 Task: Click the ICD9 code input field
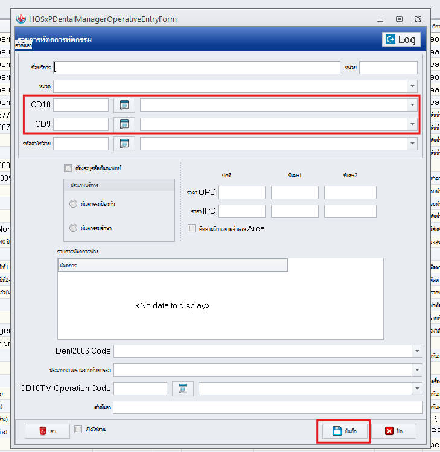[81, 124]
